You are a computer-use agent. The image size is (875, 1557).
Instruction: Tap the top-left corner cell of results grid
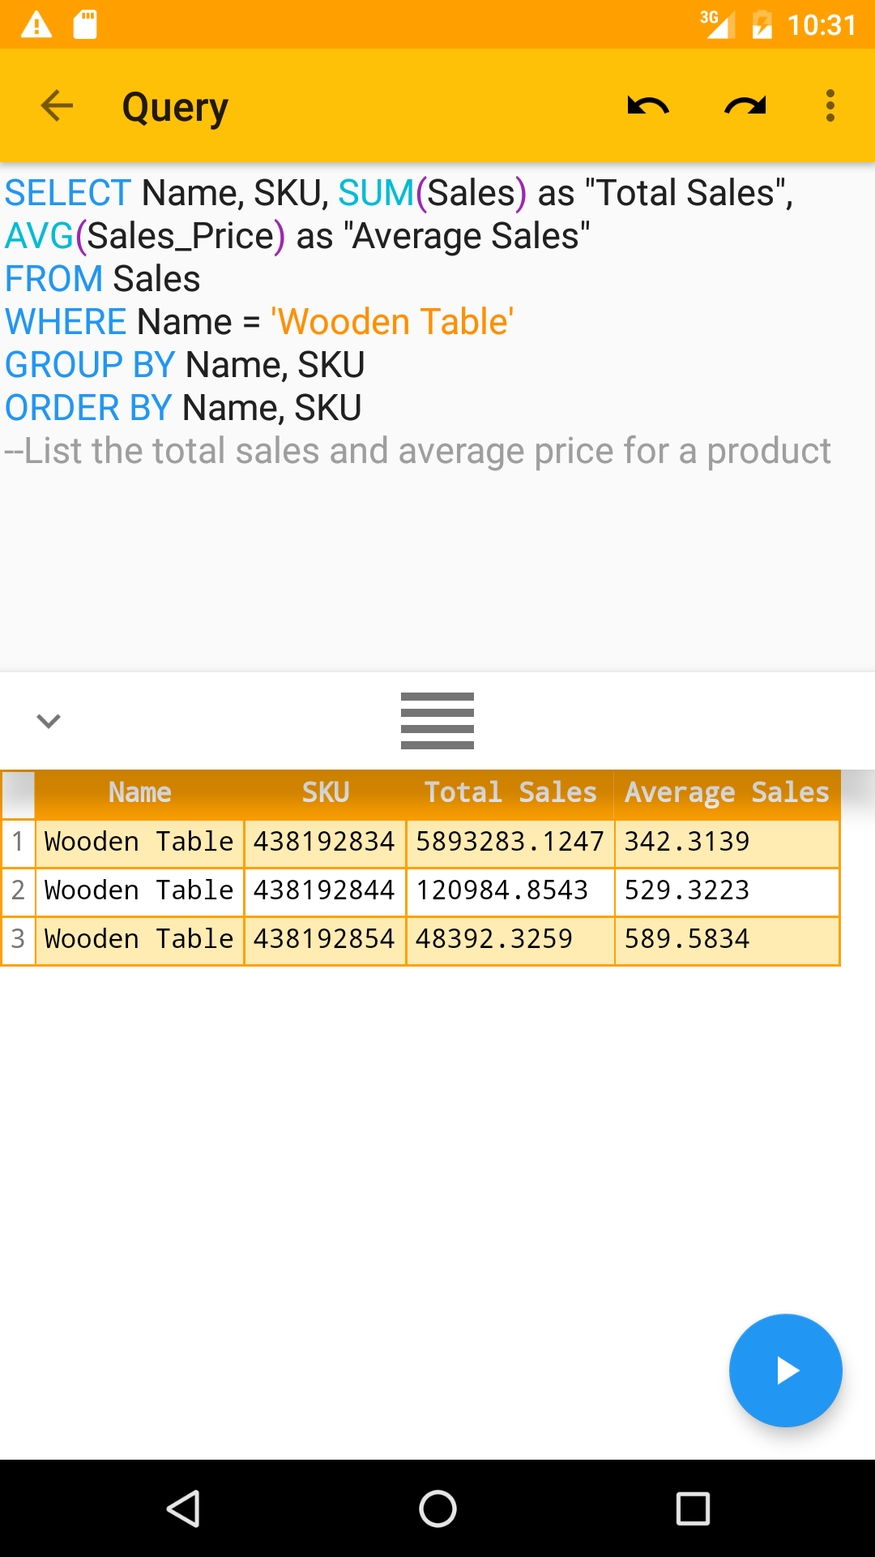pyautogui.click(x=18, y=793)
